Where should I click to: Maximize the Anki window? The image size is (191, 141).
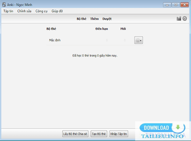tap(176, 5)
